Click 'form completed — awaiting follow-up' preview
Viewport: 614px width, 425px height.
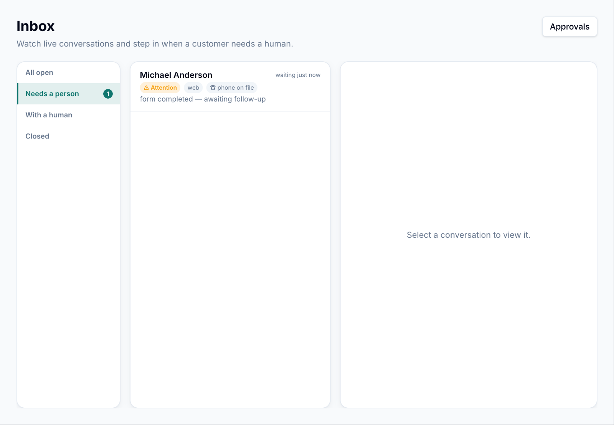click(203, 99)
